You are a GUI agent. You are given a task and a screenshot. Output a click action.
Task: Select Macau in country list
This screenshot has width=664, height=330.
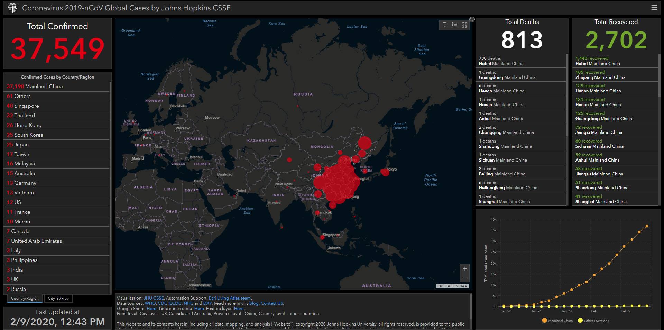56,222
